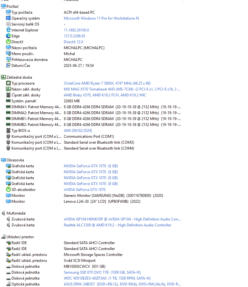
Task: Select the Standard Serial over Bluetooth link (COM3)
Action: pyautogui.click(x=99, y=142)
